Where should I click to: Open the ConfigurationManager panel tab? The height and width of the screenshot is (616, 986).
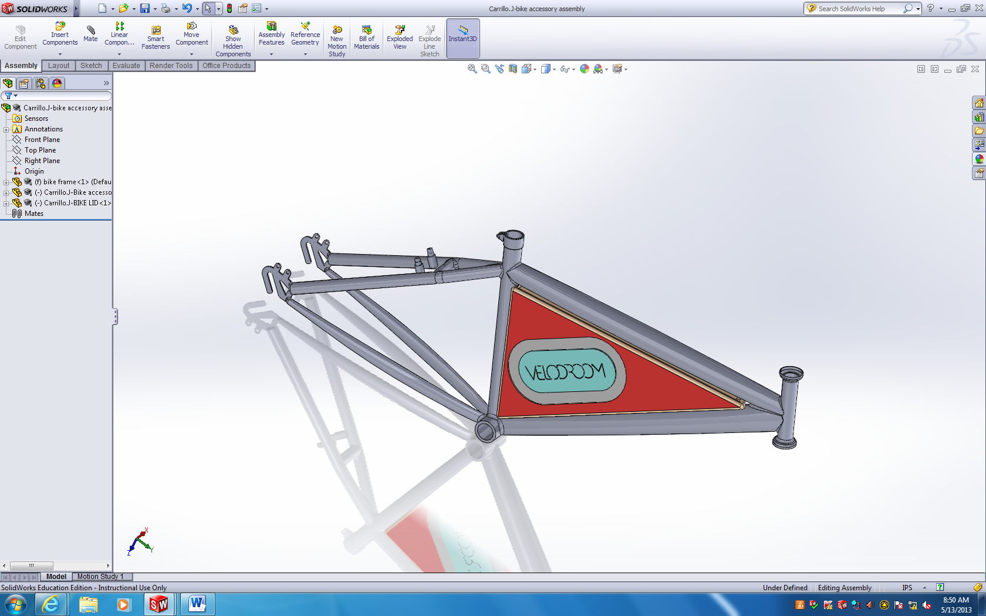point(40,83)
